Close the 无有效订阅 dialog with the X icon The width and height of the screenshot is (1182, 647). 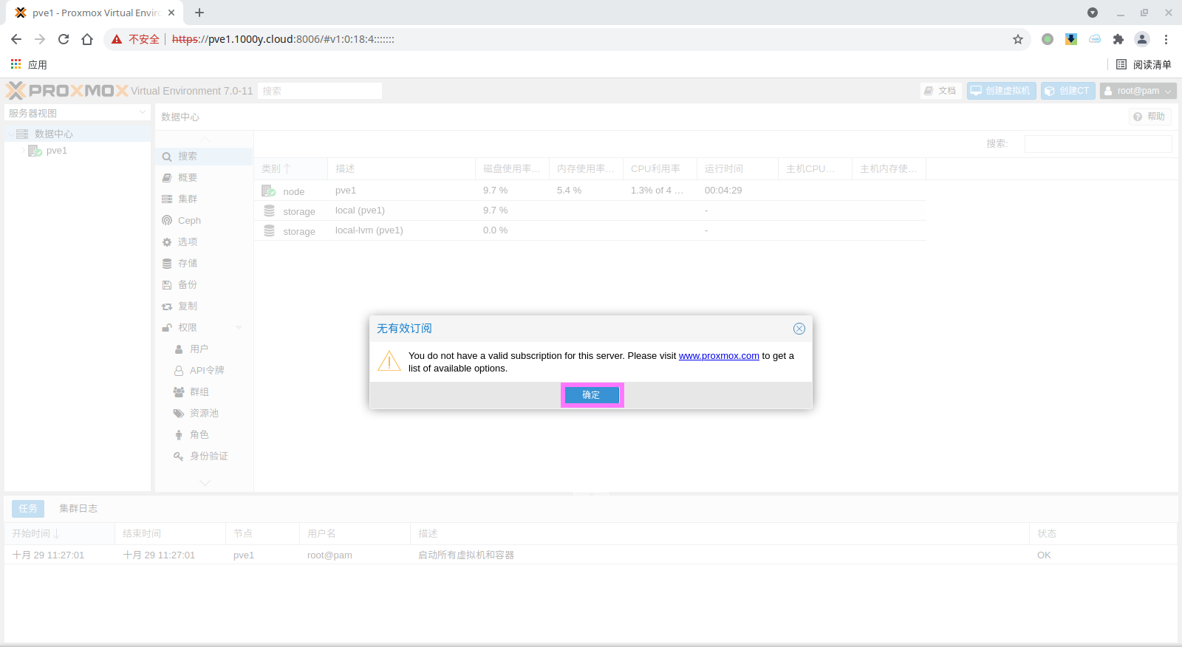pos(799,329)
